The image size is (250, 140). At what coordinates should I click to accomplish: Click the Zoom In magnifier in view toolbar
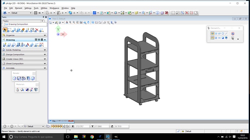click(x=70, y=22)
